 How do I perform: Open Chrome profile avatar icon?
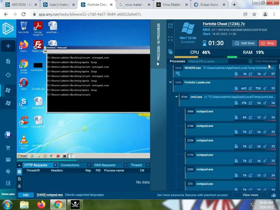click(x=265, y=14)
